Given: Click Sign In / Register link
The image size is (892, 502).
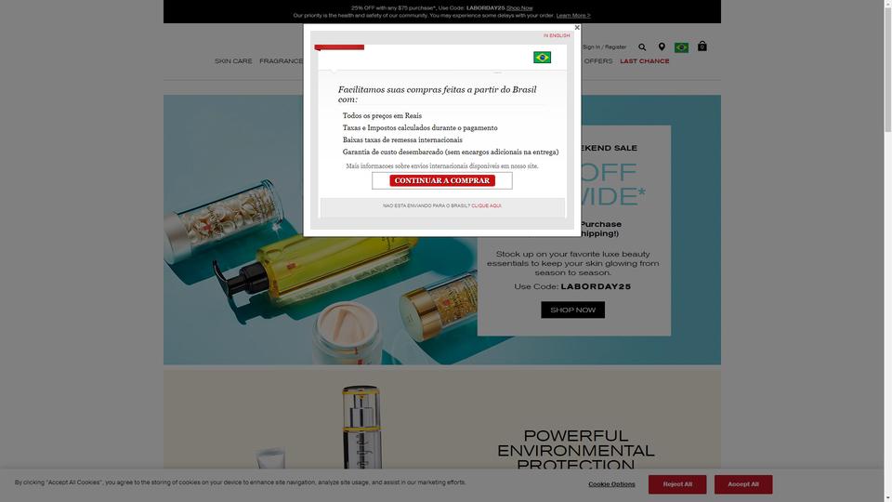Looking at the screenshot, I should click(604, 47).
